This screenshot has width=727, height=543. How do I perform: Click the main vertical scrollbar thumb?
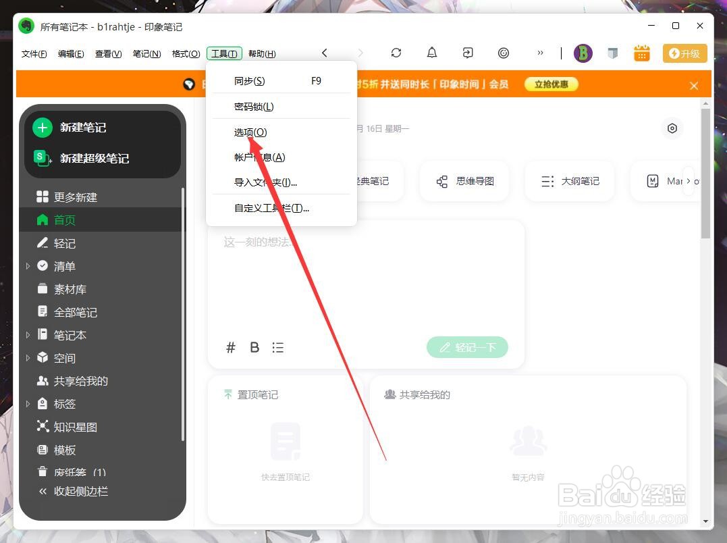[705, 174]
